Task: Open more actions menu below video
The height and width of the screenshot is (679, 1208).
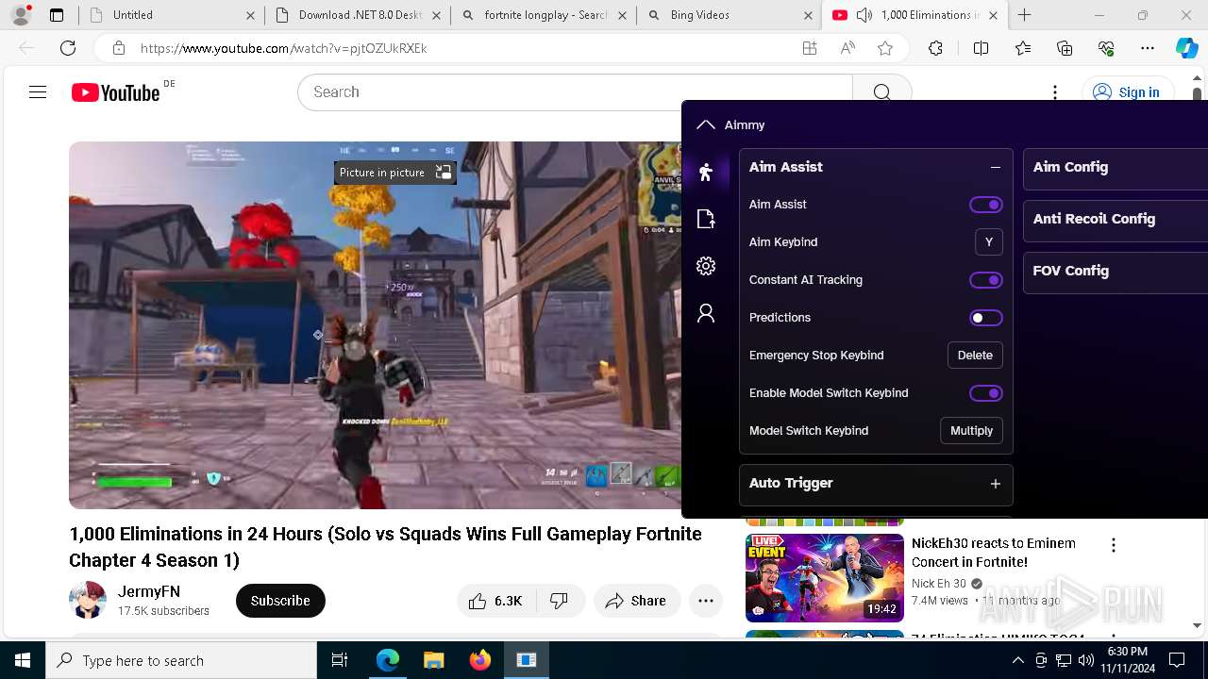Action: [x=705, y=601]
